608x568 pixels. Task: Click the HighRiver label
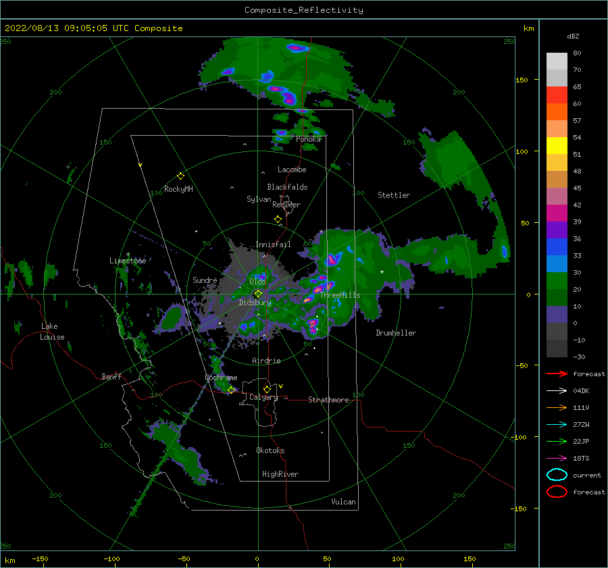(x=280, y=474)
